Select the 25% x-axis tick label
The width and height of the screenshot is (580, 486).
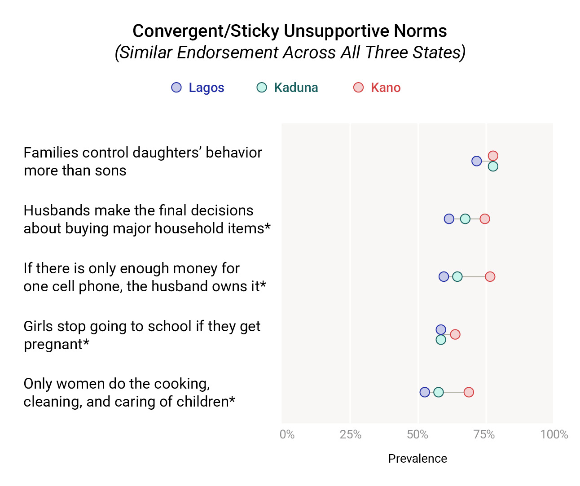pos(350,434)
